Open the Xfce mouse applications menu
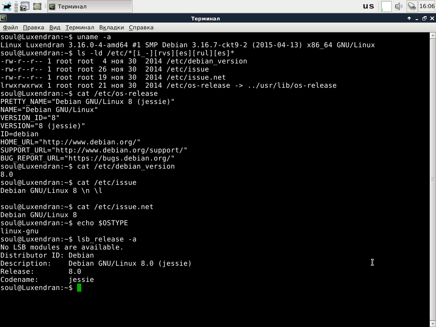The image size is (436, 327). pos(6,6)
